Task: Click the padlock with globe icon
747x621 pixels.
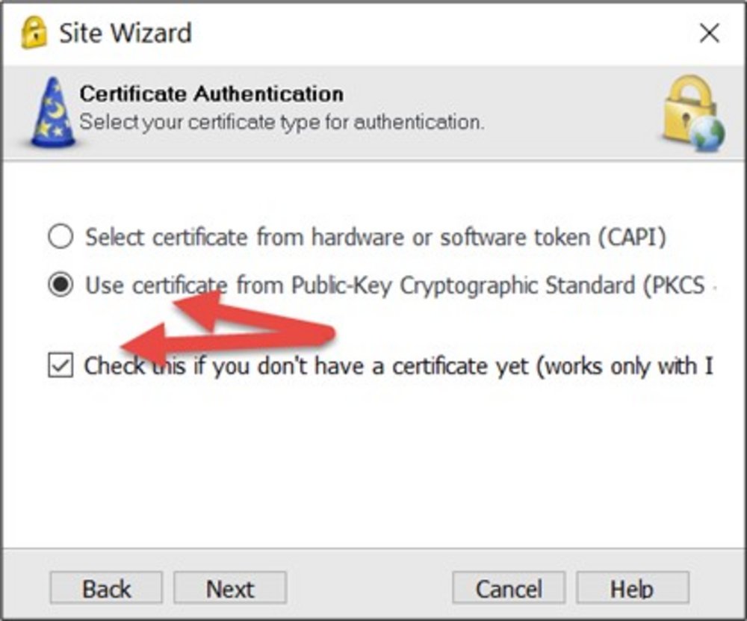Action: [692, 112]
